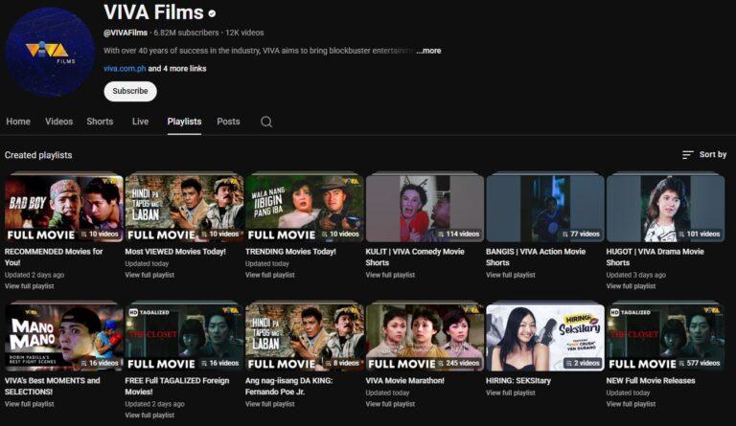Open VIVA's Best MOMENTS and SELECTIONS thumbnail
Image resolution: width=736 pixels, height=426 pixels.
coord(64,337)
